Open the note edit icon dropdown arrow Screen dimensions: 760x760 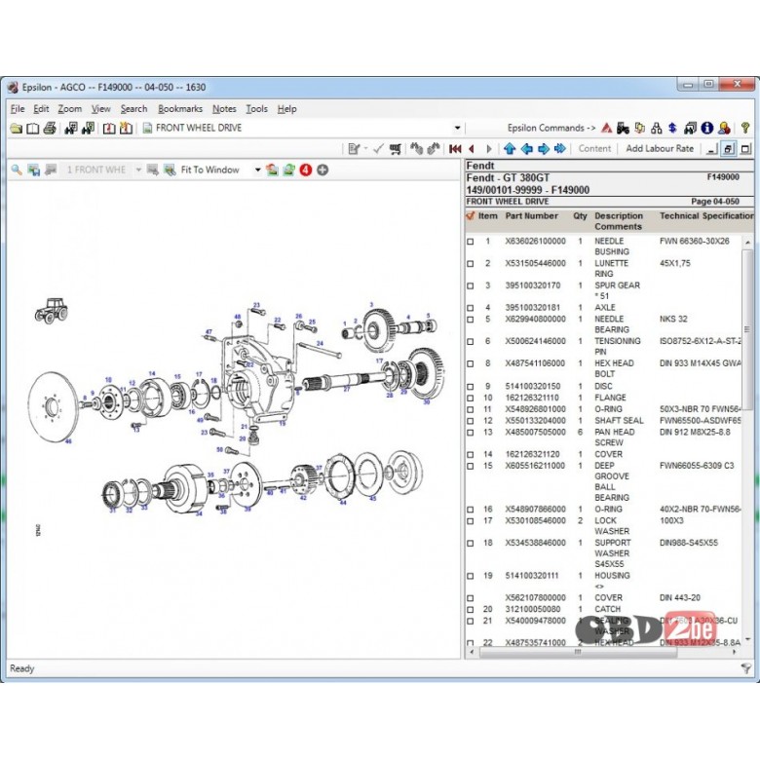click(365, 149)
